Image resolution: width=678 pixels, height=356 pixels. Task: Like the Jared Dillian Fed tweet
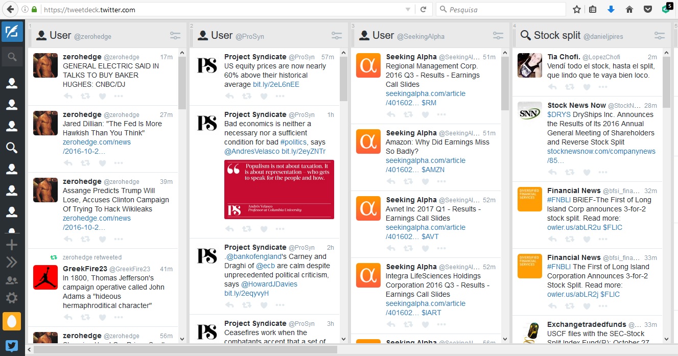(x=102, y=163)
